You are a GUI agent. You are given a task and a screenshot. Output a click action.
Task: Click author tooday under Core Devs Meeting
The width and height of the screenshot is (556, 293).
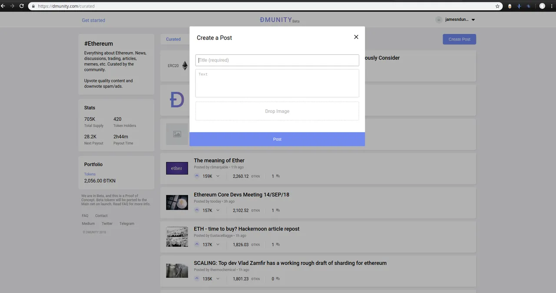pos(215,201)
